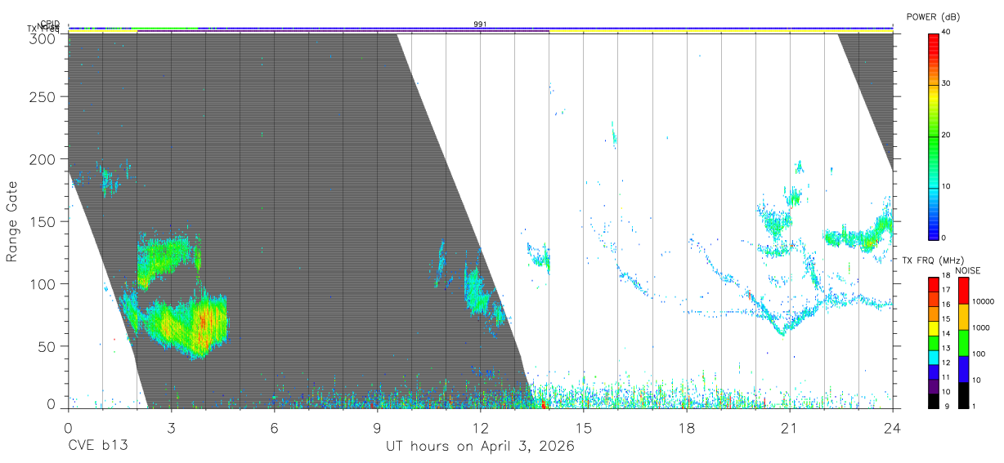Select the 10000 label on NOISE legend
Screen dimensions: 1004x463
(984, 301)
